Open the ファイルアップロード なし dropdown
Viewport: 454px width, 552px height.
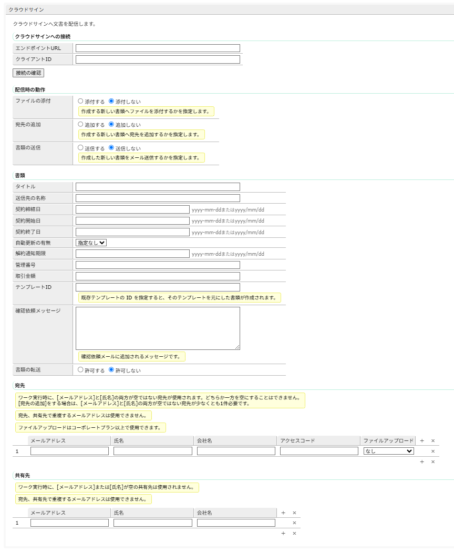click(389, 451)
